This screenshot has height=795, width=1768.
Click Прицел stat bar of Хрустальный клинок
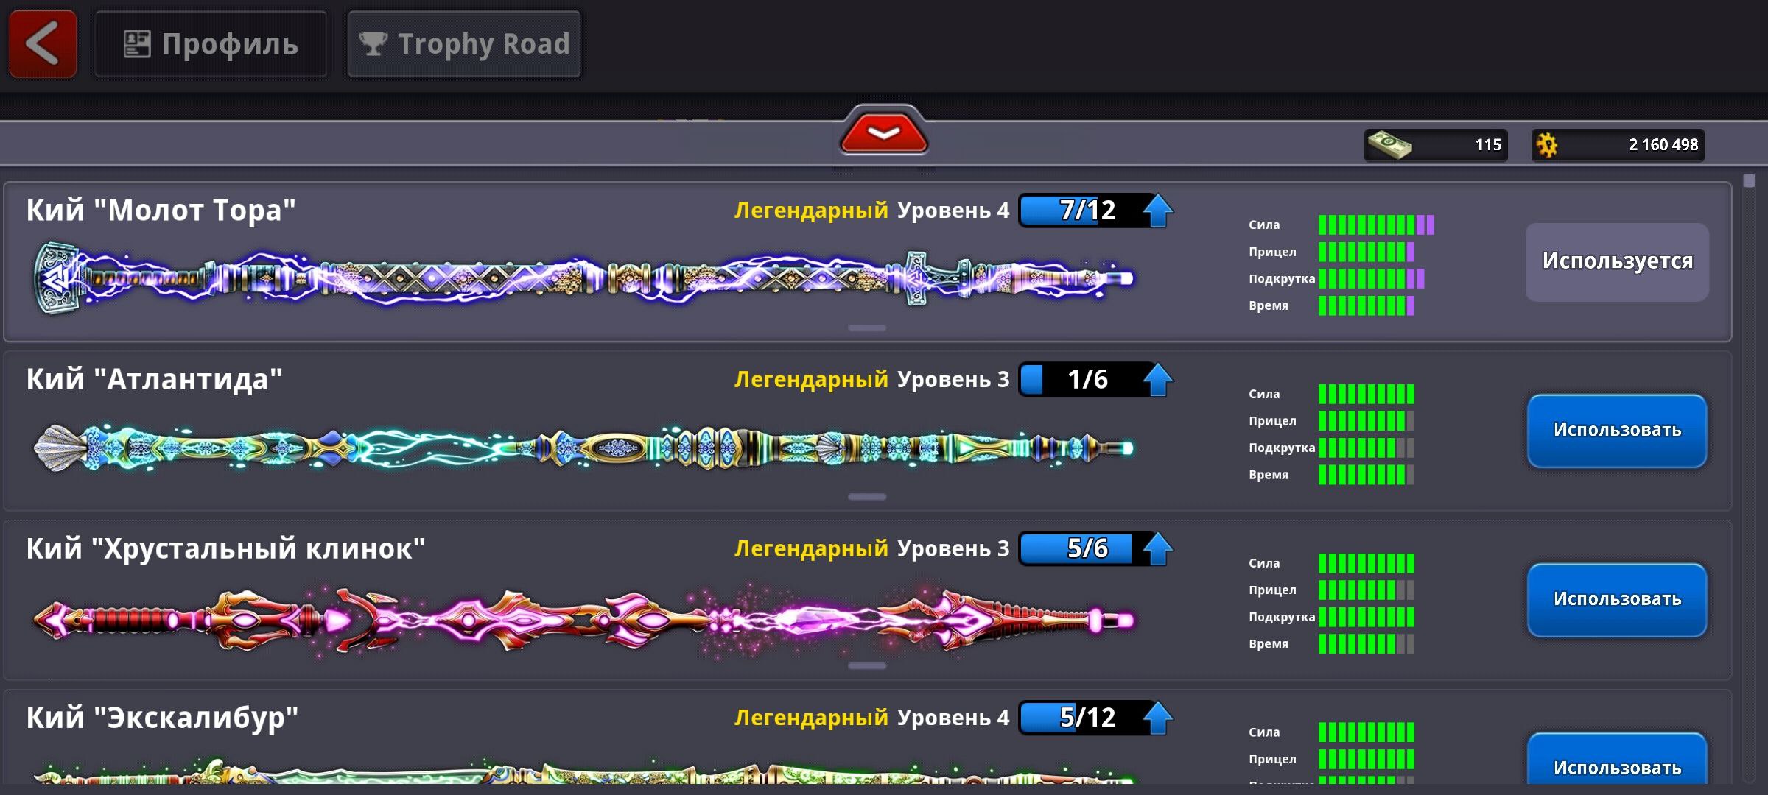pyautogui.click(x=1367, y=590)
